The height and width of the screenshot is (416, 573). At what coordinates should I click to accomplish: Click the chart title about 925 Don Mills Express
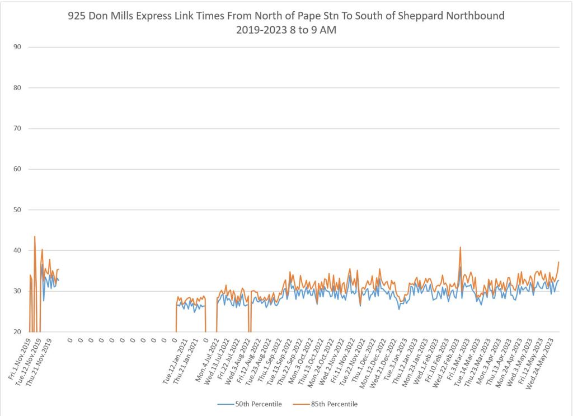coord(286,16)
